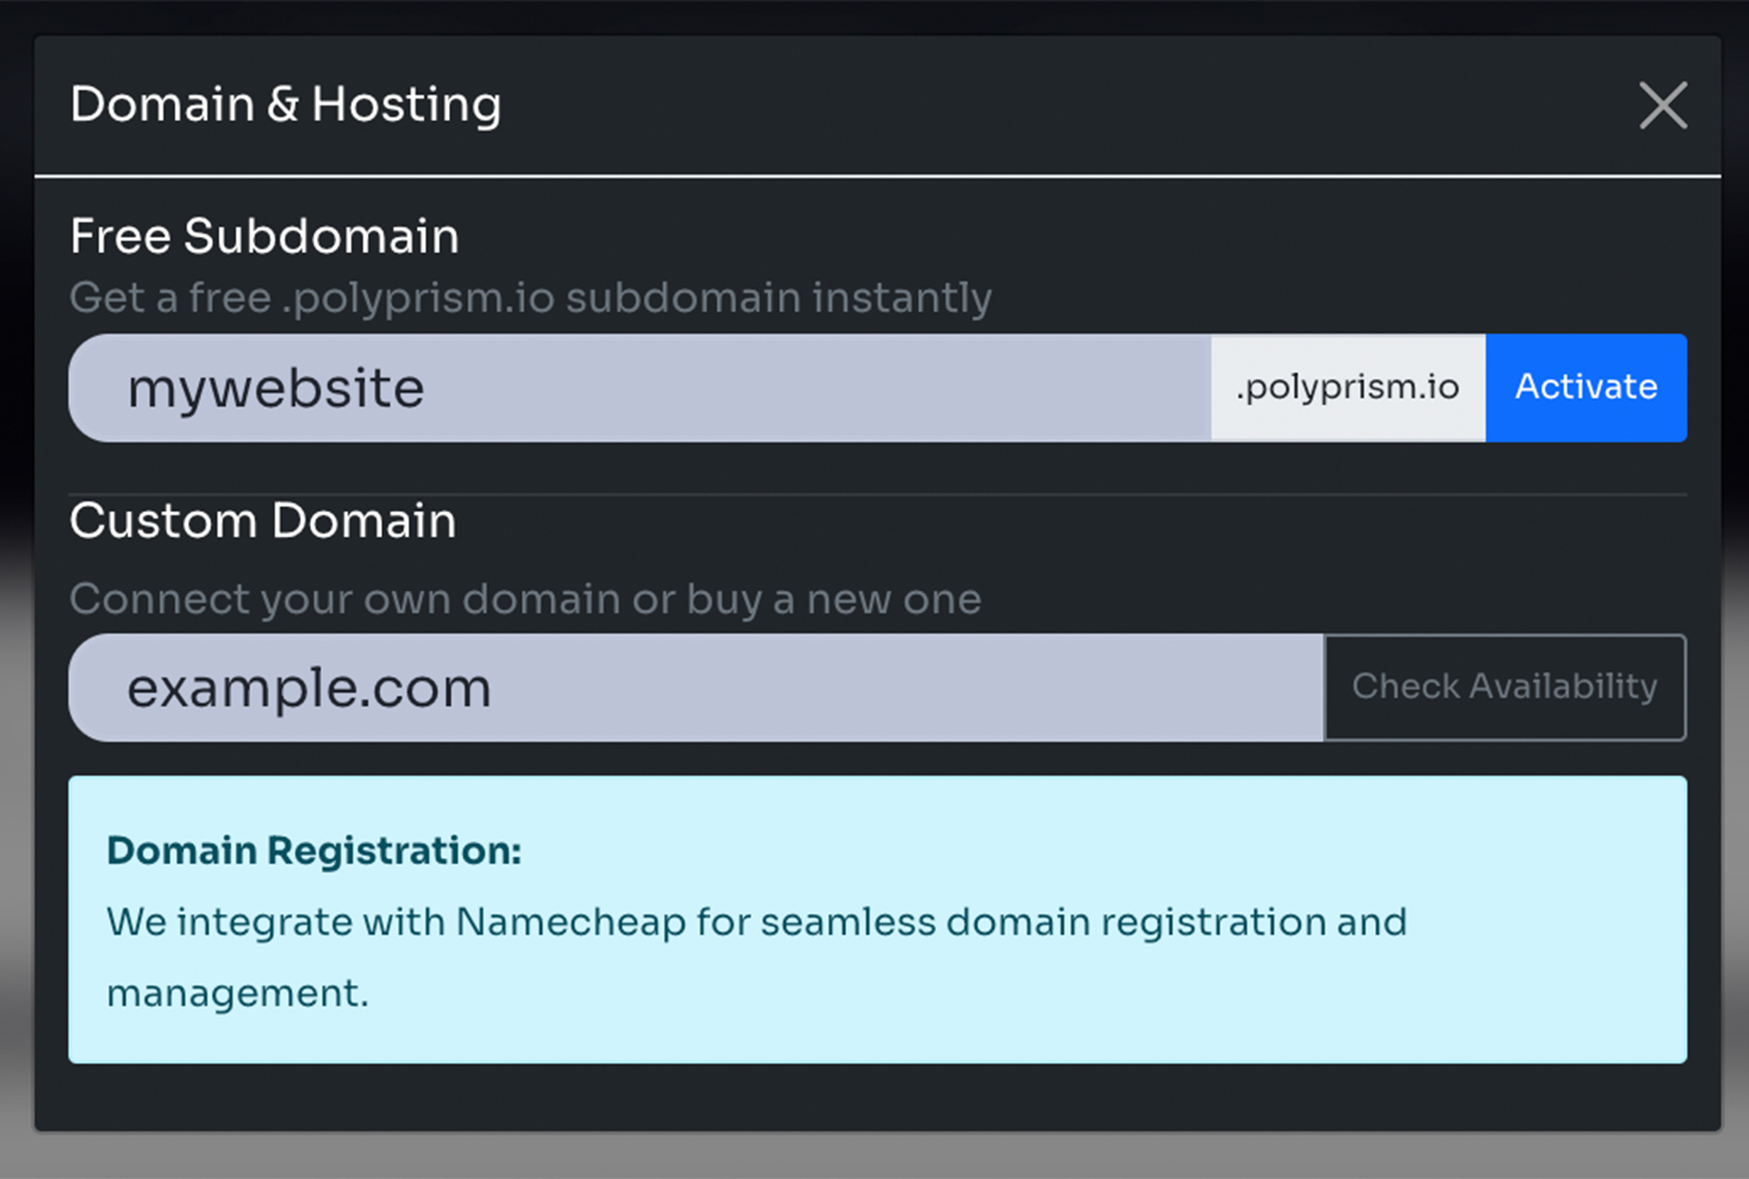Activate the mywebsite.polyprism.io subdomain
Image resolution: width=1749 pixels, height=1179 pixels.
(1586, 388)
